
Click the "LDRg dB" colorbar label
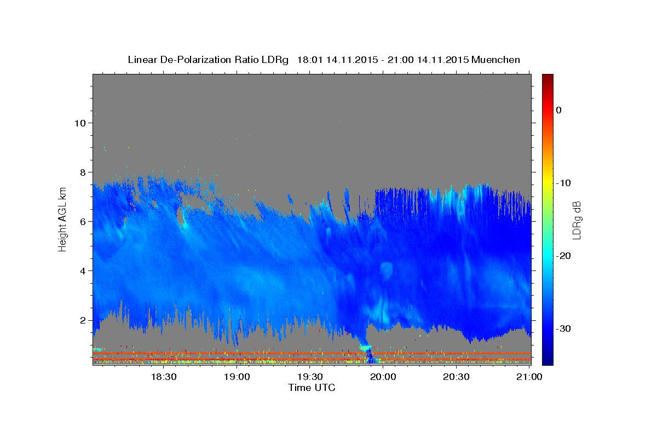(x=577, y=220)
